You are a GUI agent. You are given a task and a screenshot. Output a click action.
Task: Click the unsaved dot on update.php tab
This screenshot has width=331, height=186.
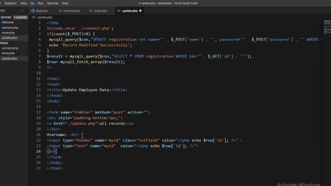pos(140,11)
